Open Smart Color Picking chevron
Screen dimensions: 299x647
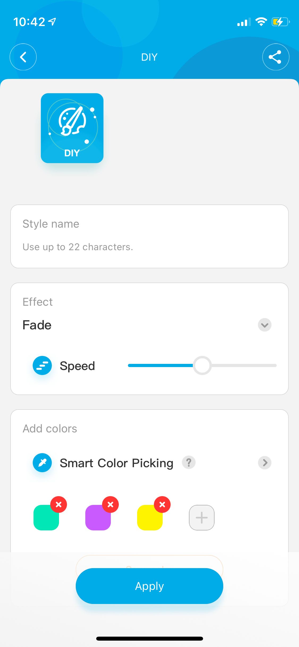(x=265, y=463)
